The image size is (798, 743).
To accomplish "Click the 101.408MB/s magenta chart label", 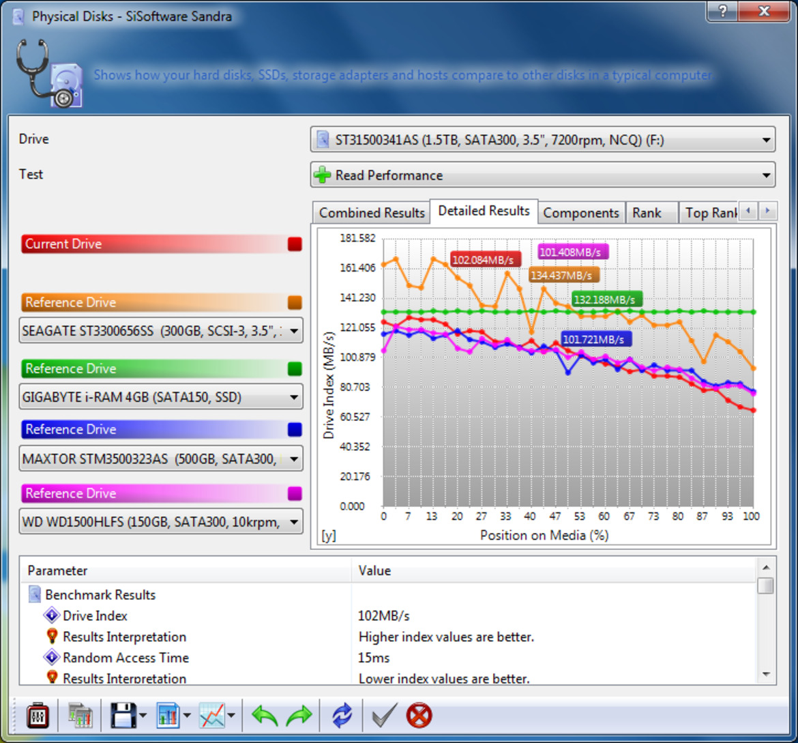I will [572, 252].
